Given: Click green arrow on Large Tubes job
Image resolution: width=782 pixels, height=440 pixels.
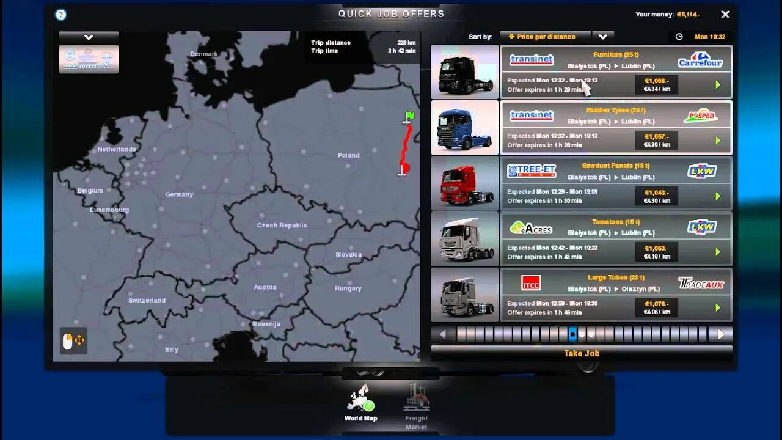Looking at the screenshot, I should tap(718, 307).
